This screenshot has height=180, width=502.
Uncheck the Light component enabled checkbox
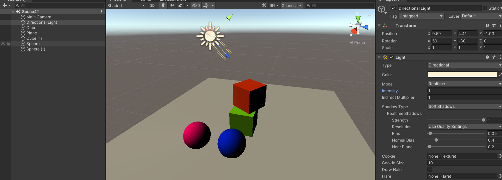point(391,57)
